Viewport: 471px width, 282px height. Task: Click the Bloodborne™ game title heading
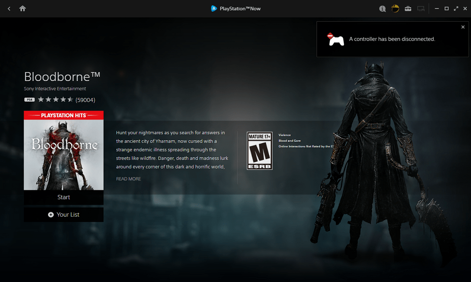tap(62, 77)
